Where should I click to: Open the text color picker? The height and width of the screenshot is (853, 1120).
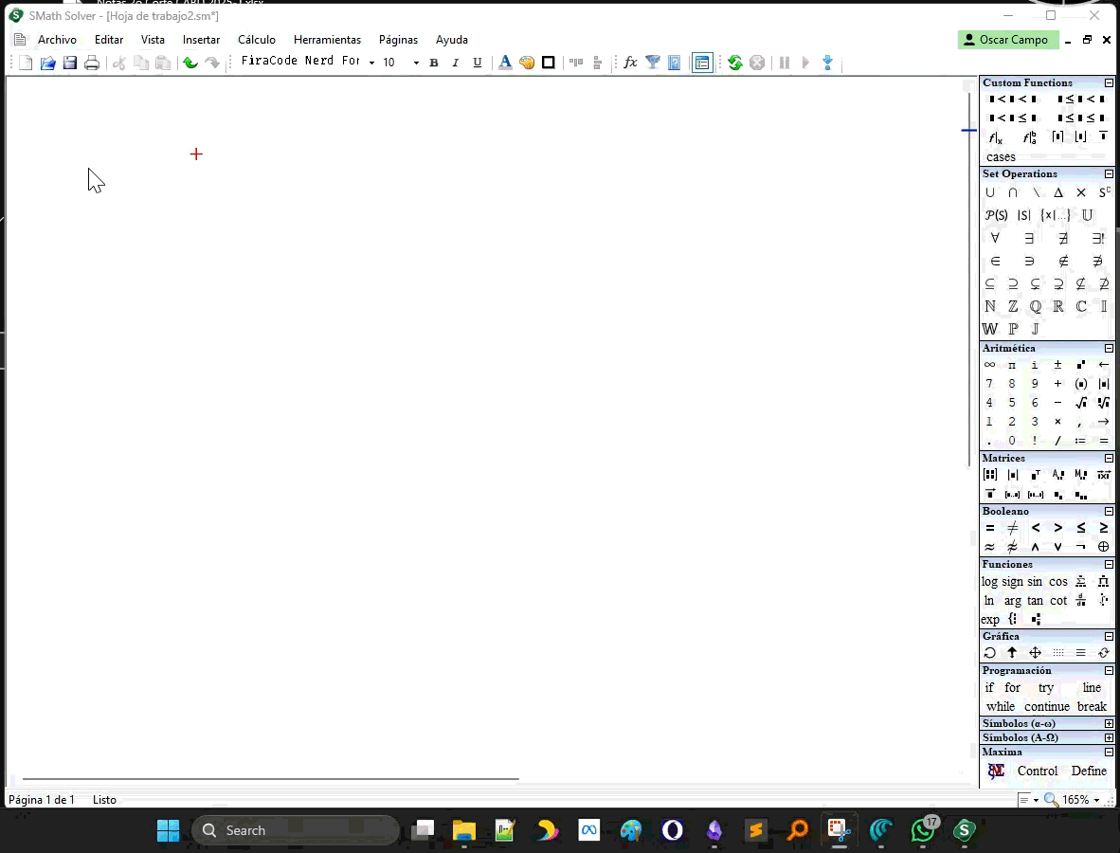[x=505, y=63]
